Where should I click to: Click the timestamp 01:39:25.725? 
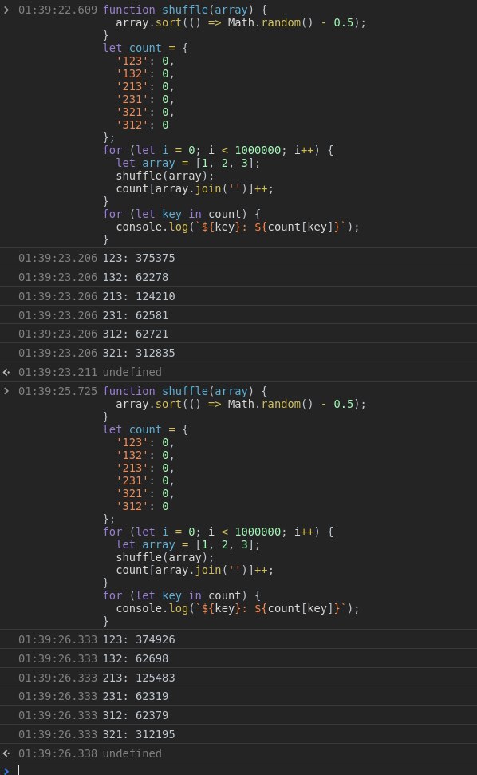click(57, 391)
